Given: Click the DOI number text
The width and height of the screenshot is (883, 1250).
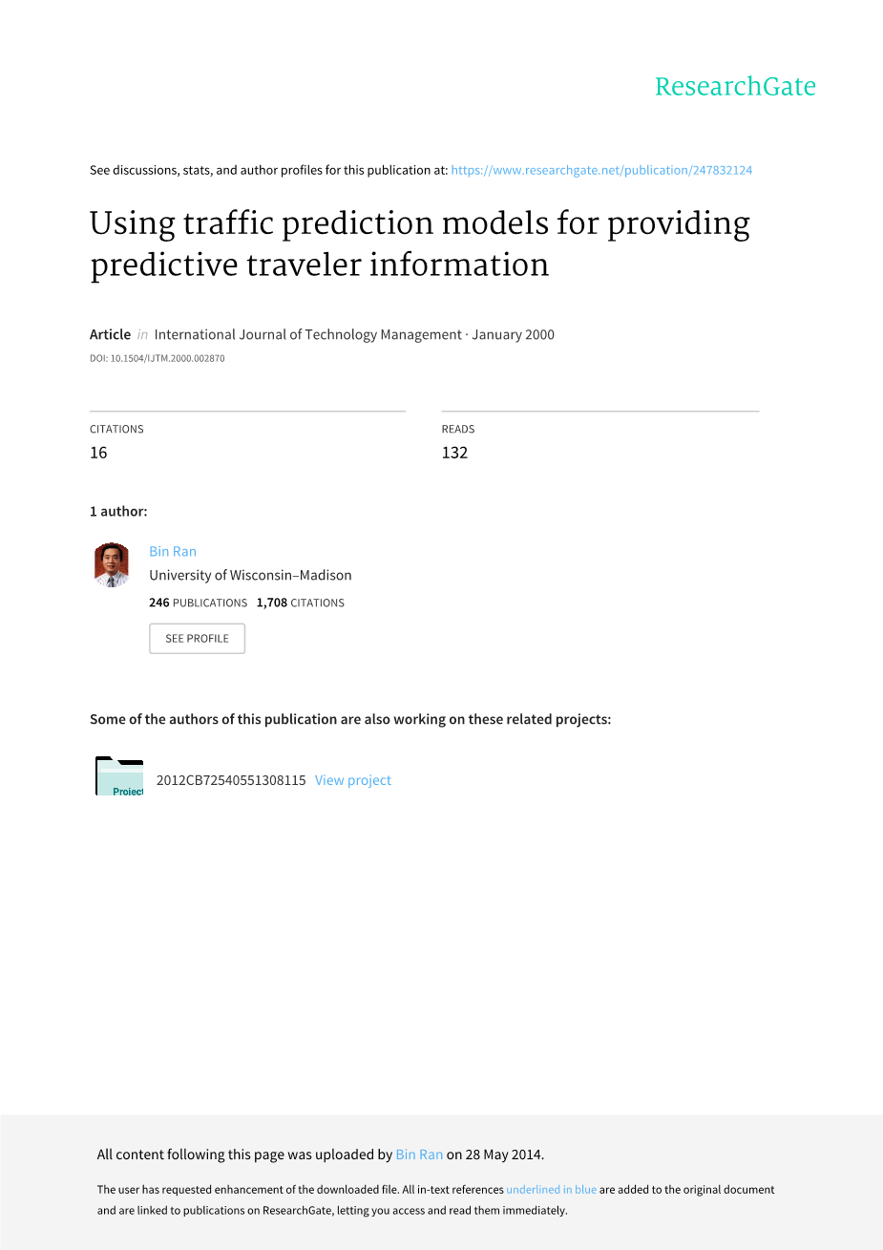Looking at the screenshot, I should point(158,359).
